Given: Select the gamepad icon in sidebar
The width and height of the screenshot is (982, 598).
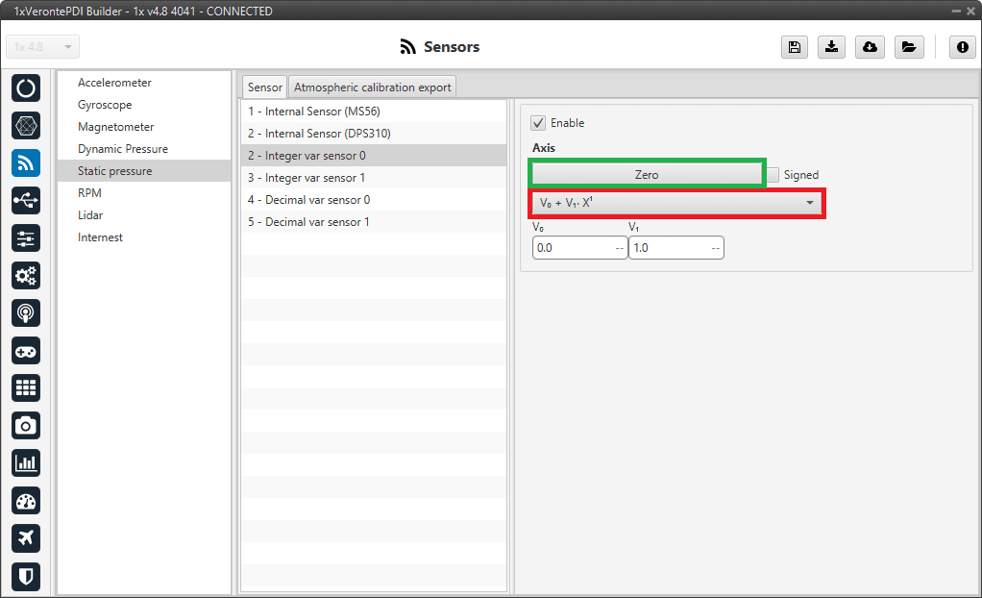Looking at the screenshot, I should (26, 350).
